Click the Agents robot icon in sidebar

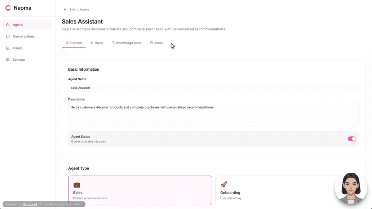(8, 25)
